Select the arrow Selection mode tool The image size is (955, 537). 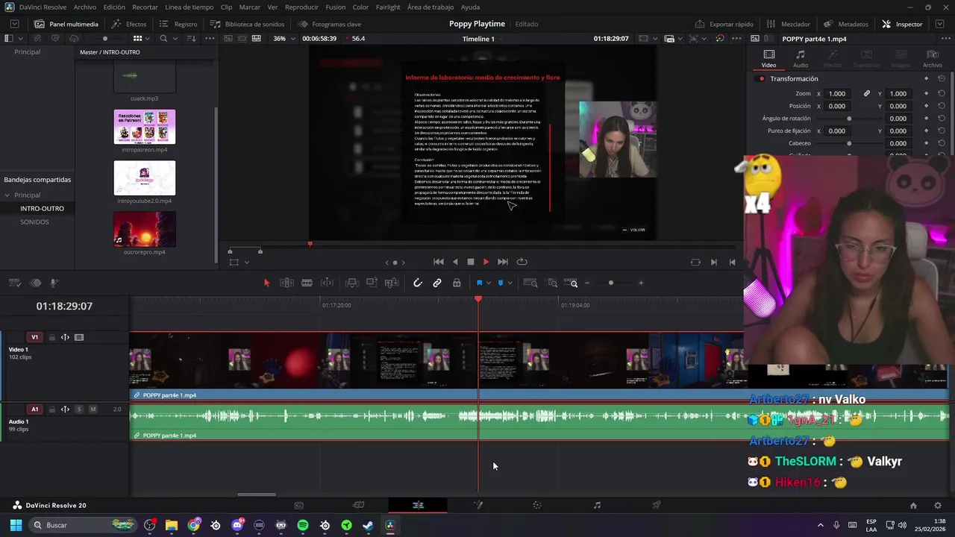(x=266, y=283)
